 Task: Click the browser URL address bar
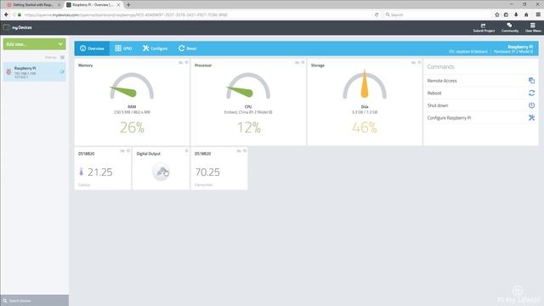click(x=198, y=15)
